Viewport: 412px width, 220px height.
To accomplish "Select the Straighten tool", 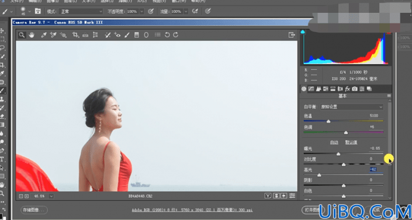I will pyautogui.click(x=85, y=35).
